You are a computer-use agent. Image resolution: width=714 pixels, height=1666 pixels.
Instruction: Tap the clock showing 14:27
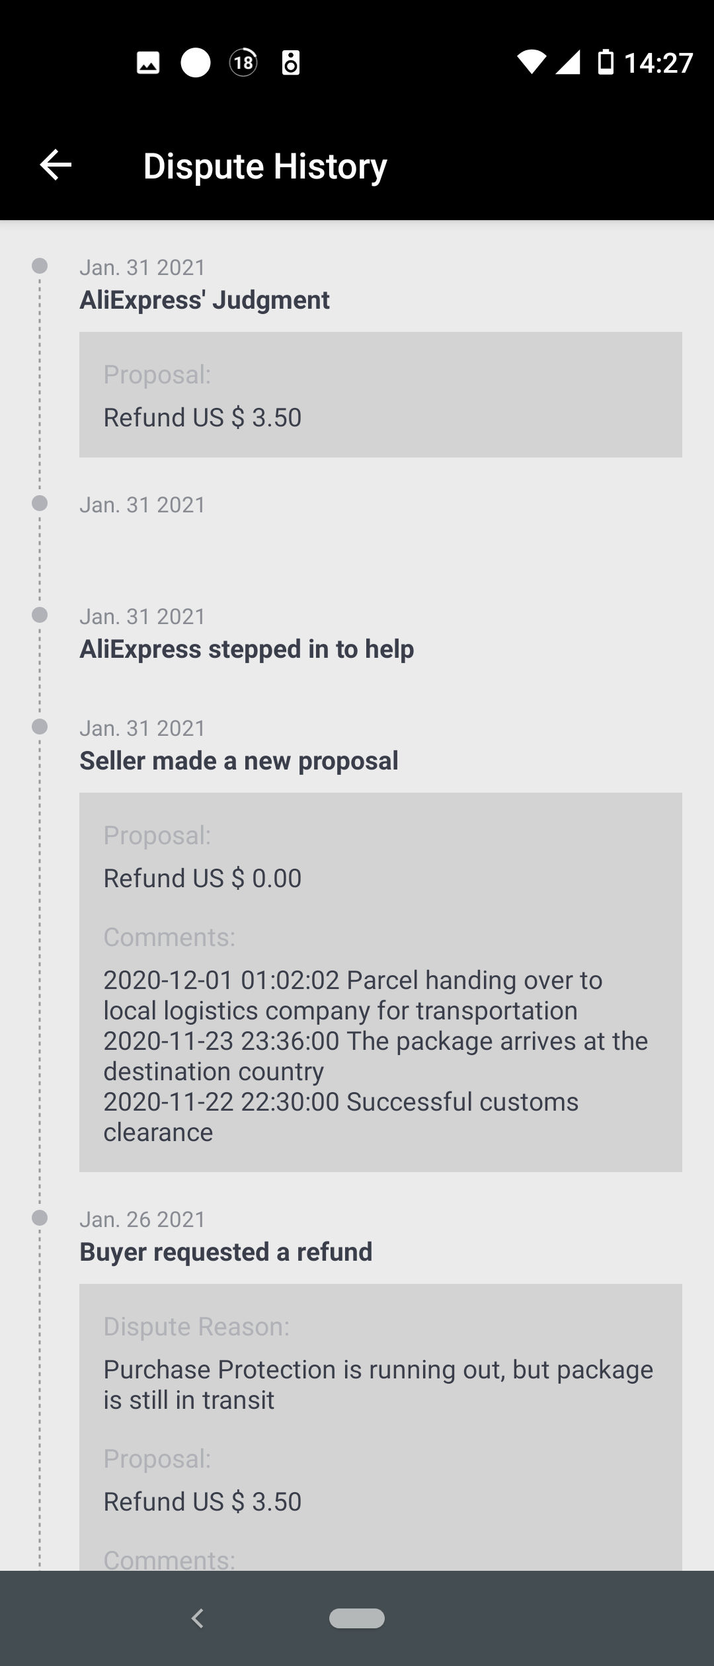click(658, 63)
